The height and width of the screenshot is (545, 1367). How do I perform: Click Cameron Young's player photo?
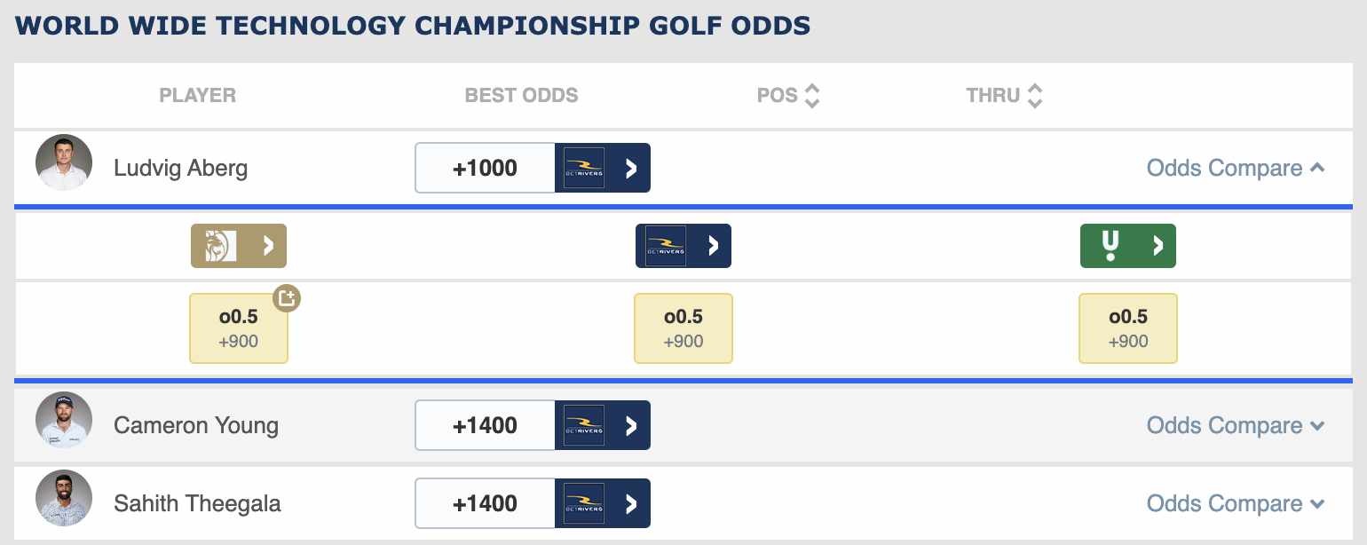click(64, 420)
